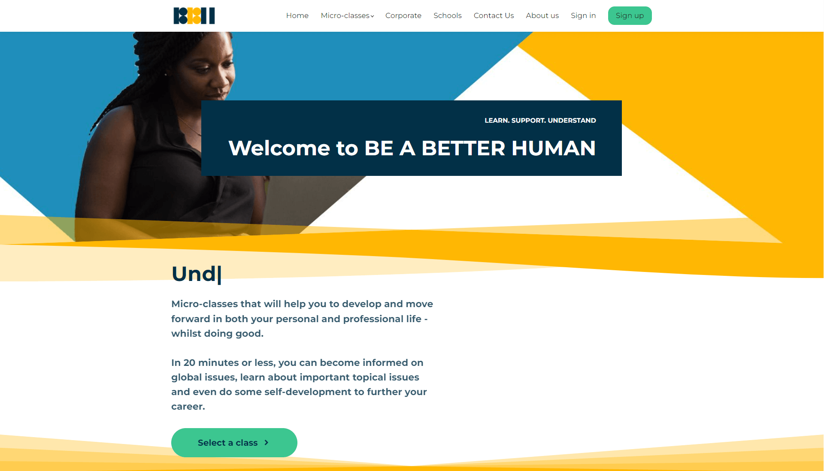Toggle the Sign in link

[583, 15]
